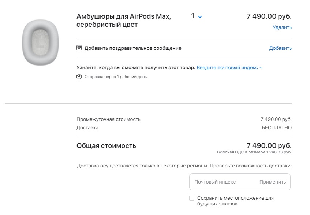Click Удалить to remove the item
The height and width of the screenshot is (215, 310).
(282, 27)
